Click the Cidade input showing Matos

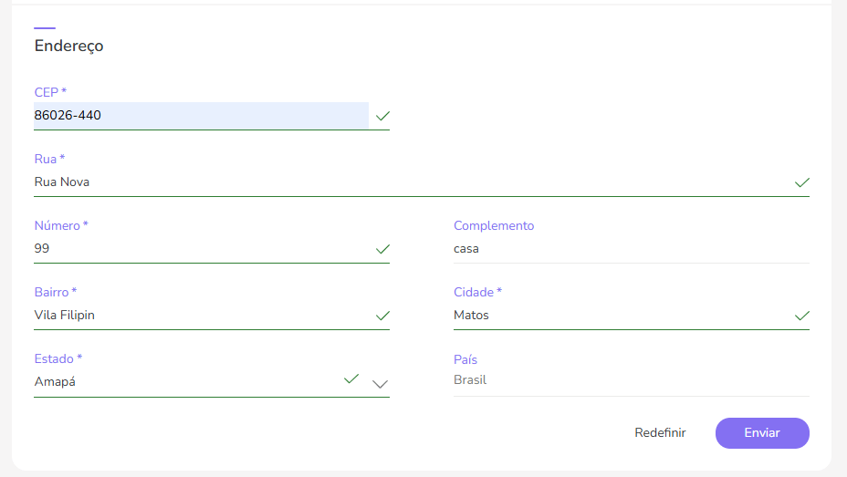621,316
